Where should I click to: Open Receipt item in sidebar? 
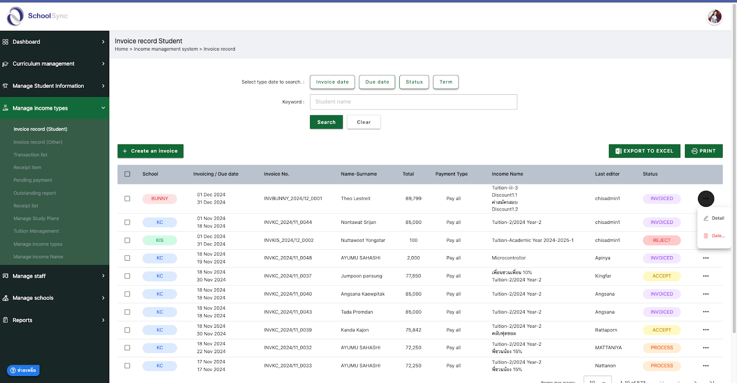27,167
